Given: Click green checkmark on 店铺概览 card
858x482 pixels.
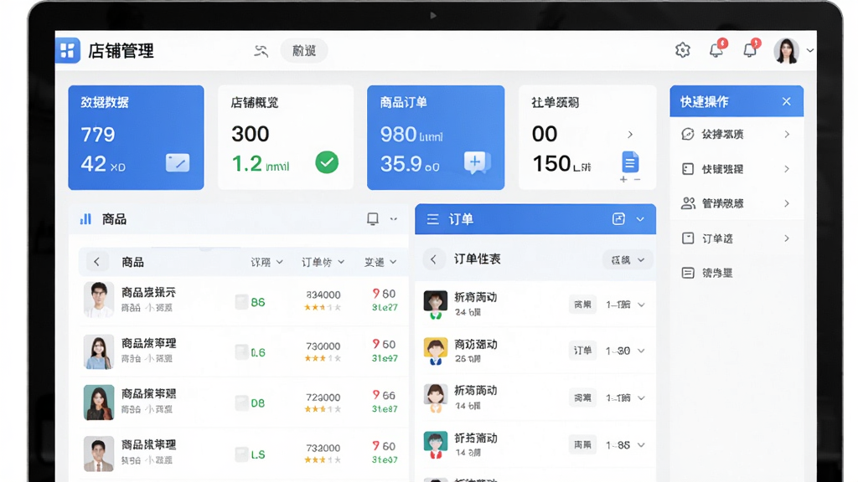Looking at the screenshot, I should [x=327, y=162].
